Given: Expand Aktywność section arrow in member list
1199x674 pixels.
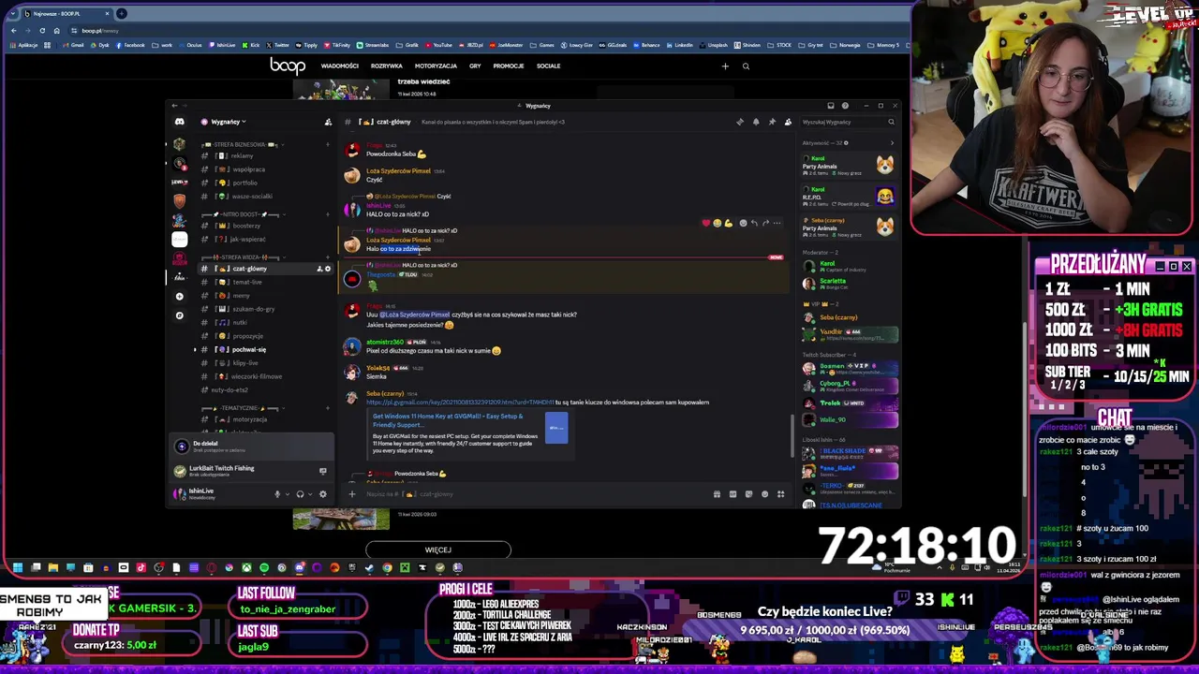Looking at the screenshot, I should coord(891,143).
